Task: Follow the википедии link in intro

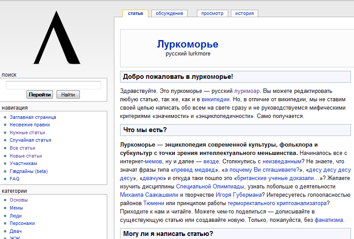Action: [x=215, y=99]
